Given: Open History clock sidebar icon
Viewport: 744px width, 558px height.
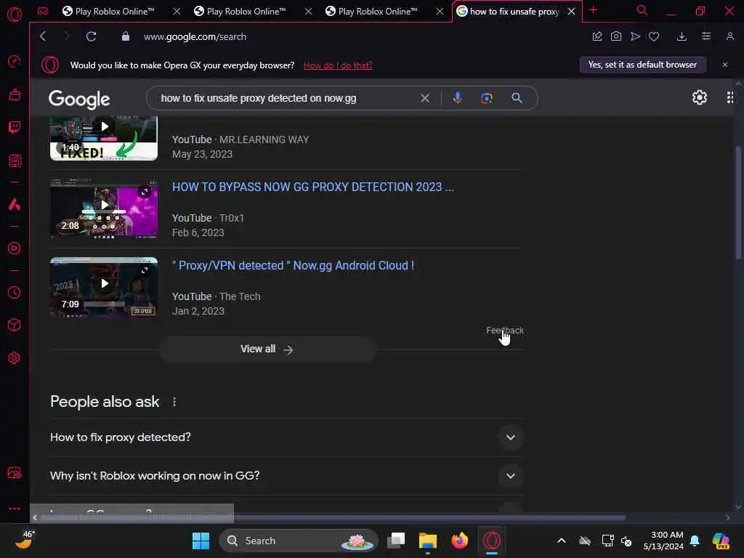Looking at the screenshot, I should [15, 292].
